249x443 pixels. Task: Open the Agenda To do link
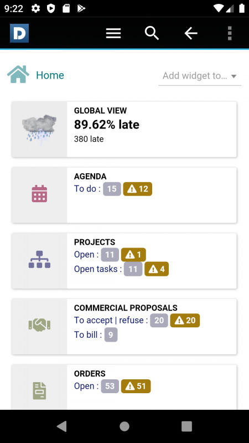(87, 188)
